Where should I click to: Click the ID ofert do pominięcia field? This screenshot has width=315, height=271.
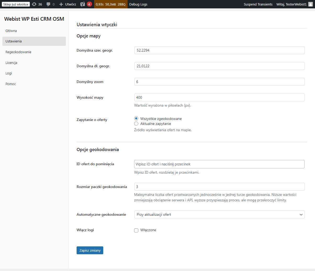[x=219, y=164]
